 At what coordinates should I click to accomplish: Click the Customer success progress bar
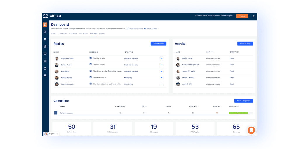241,113
